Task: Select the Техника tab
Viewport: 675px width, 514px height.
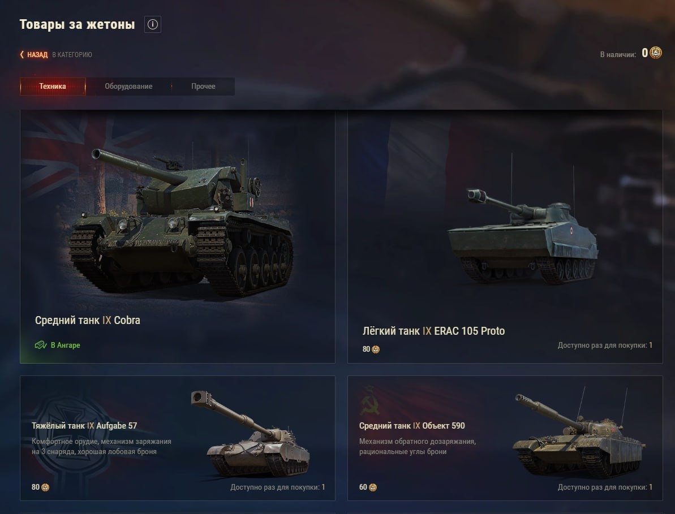Action: (x=53, y=87)
